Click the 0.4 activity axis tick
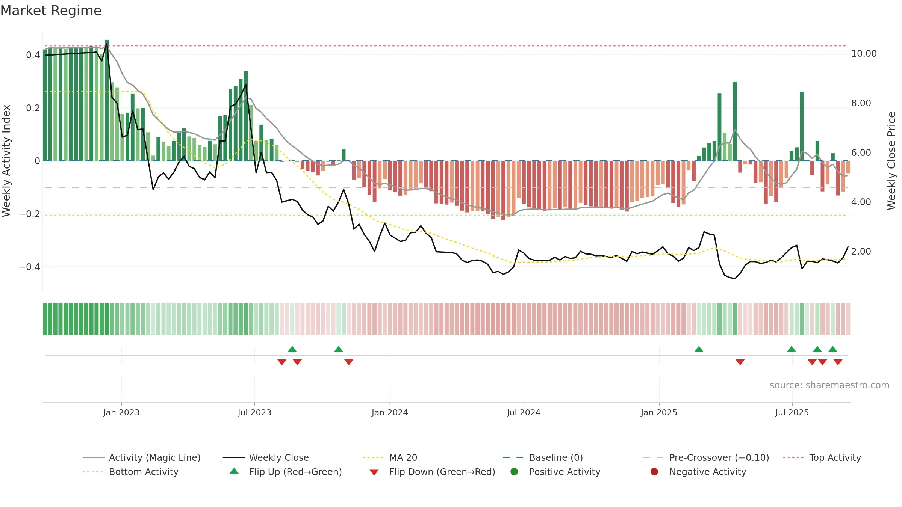Image resolution: width=902 pixels, height=507 pixels. (33, 55)
